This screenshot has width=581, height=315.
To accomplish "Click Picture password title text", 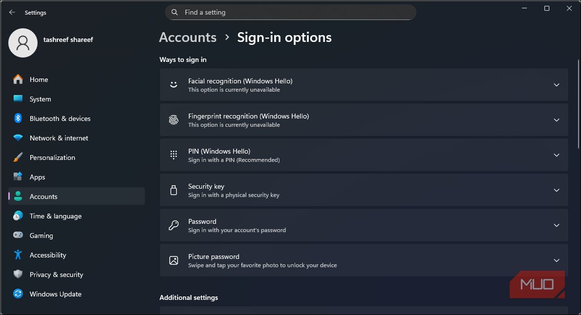I will point(214,256).
